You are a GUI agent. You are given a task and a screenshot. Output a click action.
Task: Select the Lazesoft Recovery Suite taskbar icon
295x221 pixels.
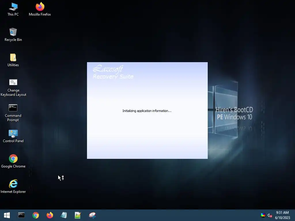click(92, 215)
